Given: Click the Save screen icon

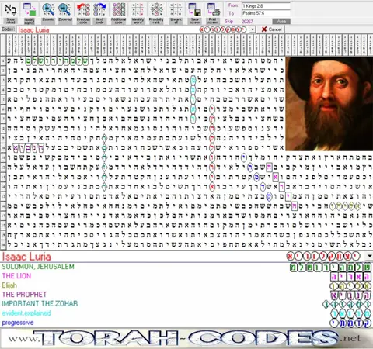Looking at the screenshot, I should 194,13.
